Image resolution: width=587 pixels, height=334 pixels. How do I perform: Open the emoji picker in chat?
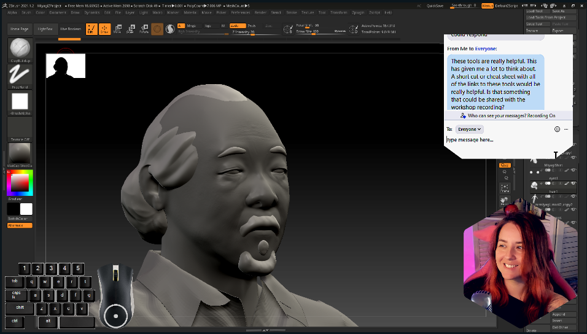[x=557, y=130]
